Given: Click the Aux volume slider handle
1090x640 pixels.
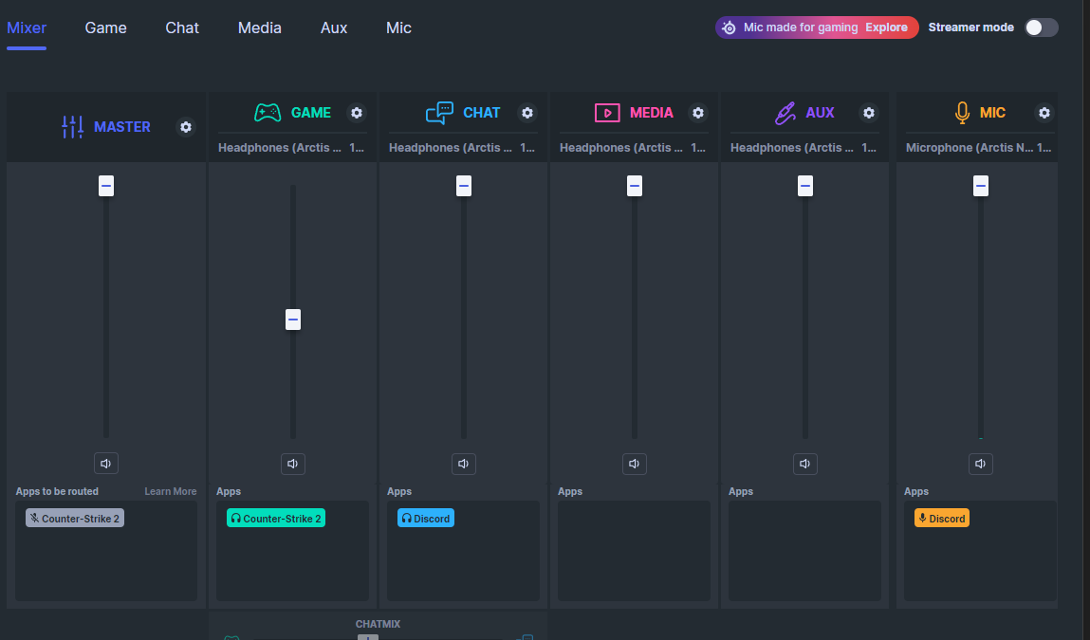Looking at the screenshot, I should 805,186.
